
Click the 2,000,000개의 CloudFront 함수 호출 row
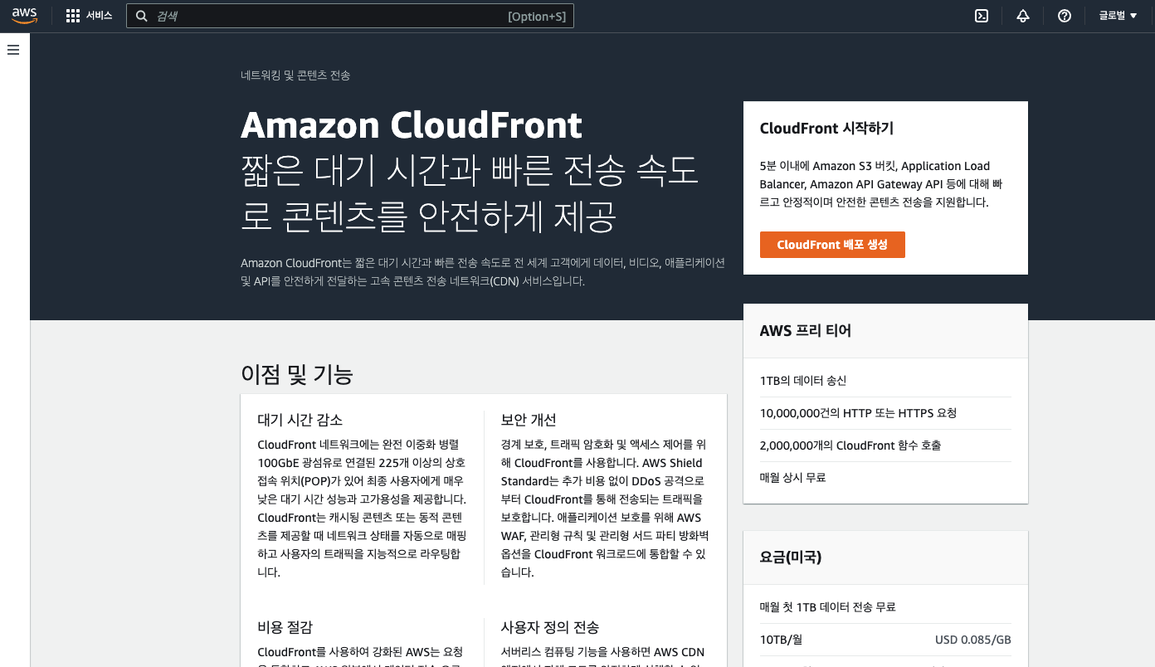pyautogui.click(x=885, y=445)
